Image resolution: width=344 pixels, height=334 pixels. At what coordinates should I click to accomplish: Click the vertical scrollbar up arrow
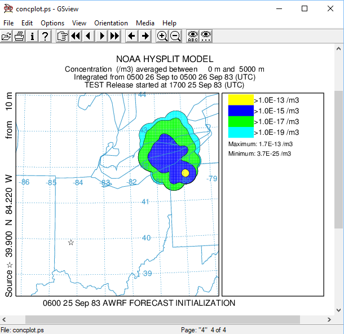[338, 49]
